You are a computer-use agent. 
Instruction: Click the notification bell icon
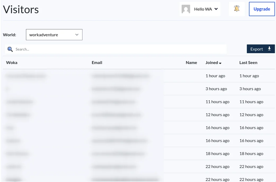[236, 8]
